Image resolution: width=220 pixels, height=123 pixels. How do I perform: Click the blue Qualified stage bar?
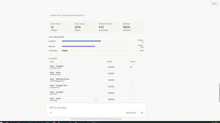(81, 41)
